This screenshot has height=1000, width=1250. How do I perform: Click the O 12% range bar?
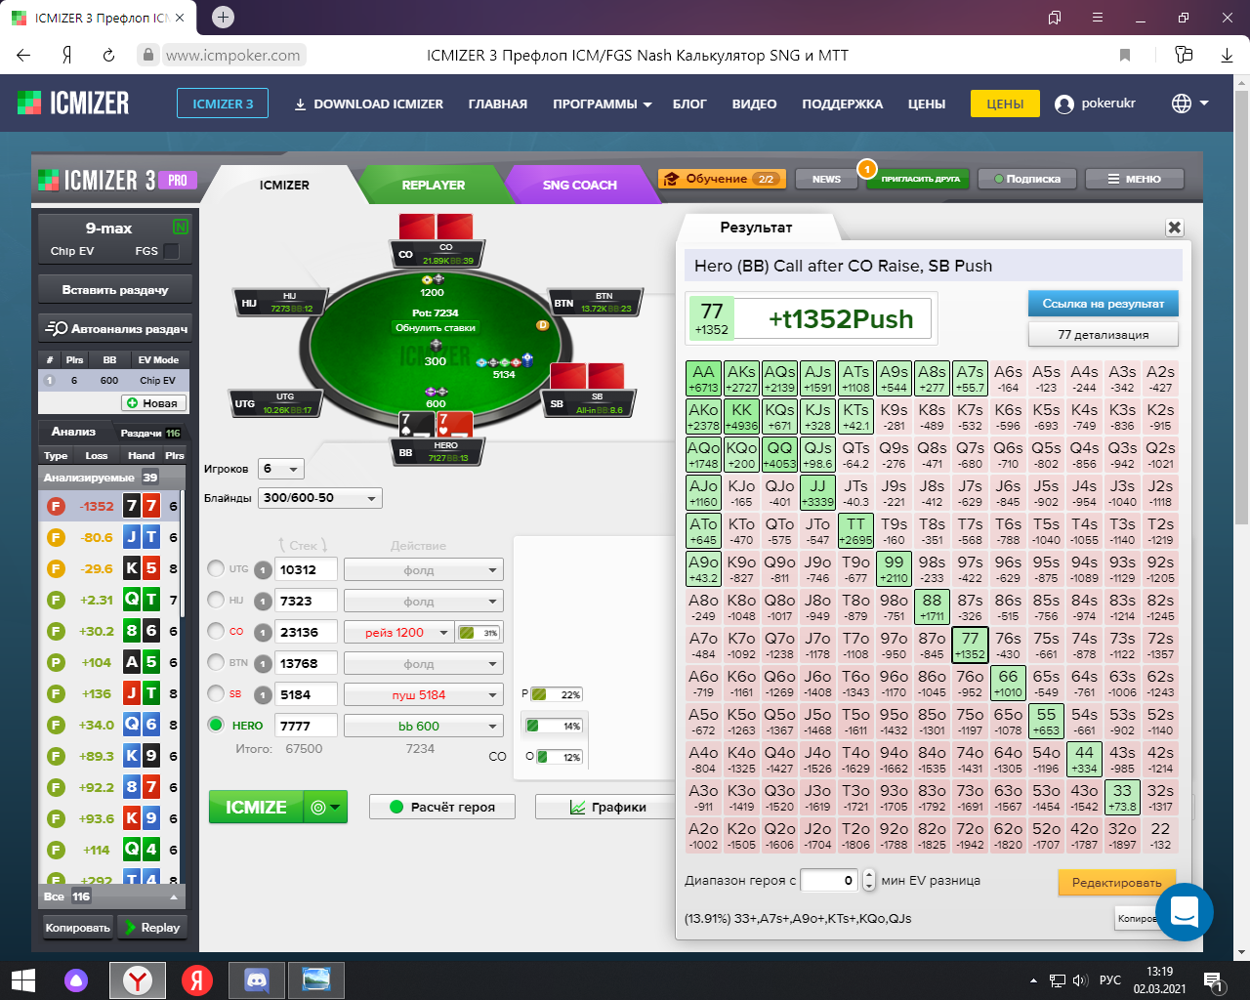(560, 757)
